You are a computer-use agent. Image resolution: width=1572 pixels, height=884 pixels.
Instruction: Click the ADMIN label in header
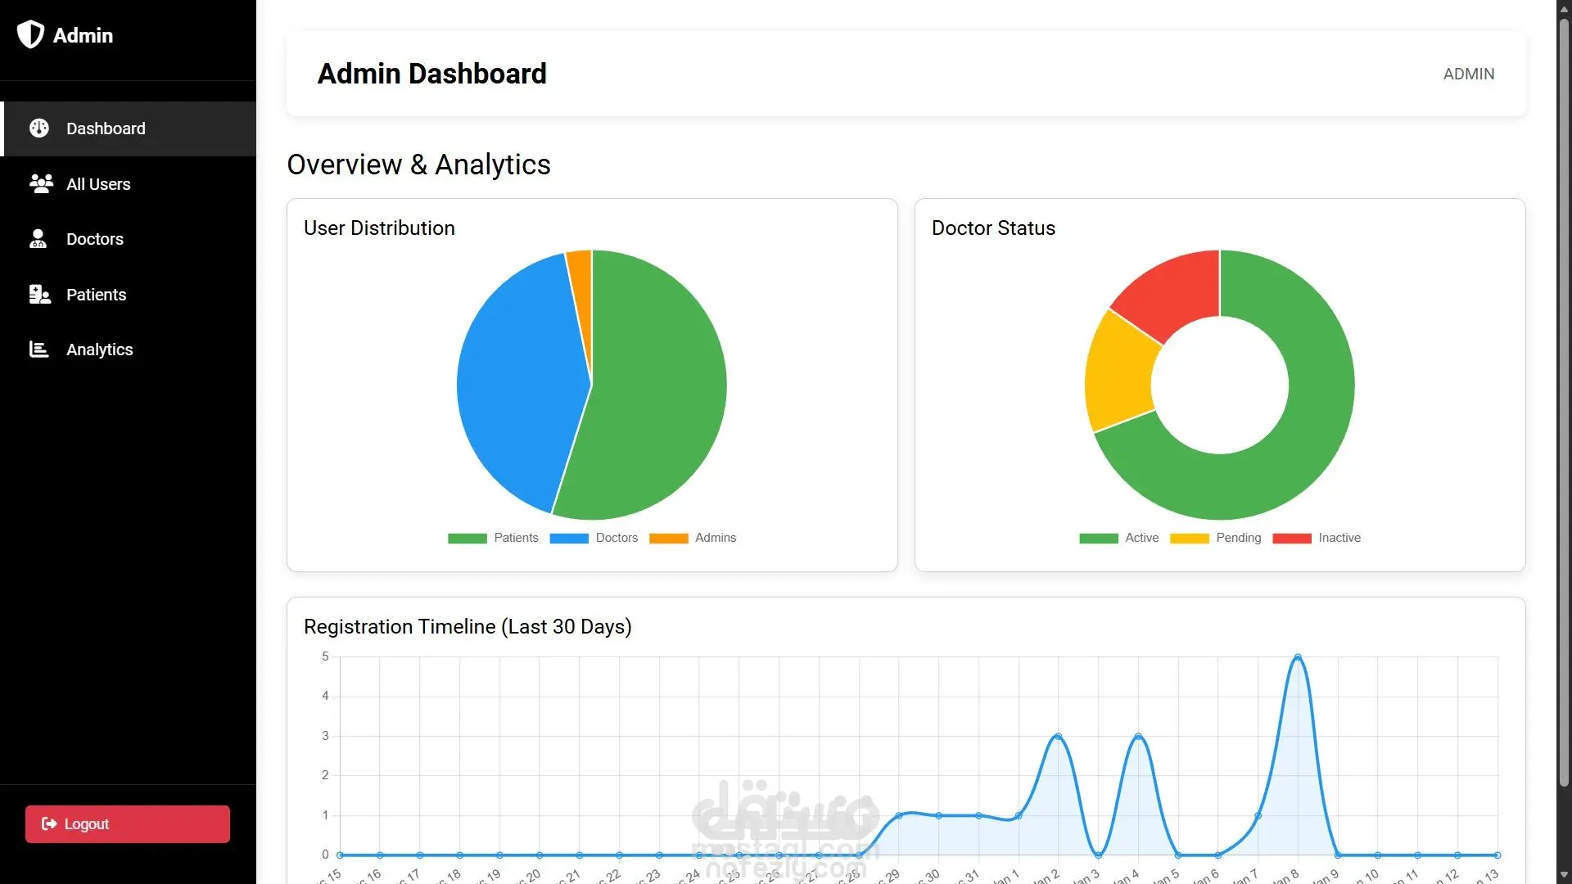click(x=1469, y=74)
